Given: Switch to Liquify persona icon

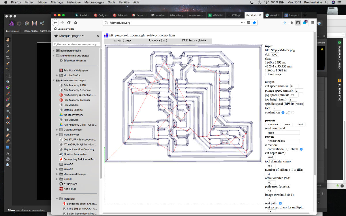Looking at the screenshot, I should point(19,23).
